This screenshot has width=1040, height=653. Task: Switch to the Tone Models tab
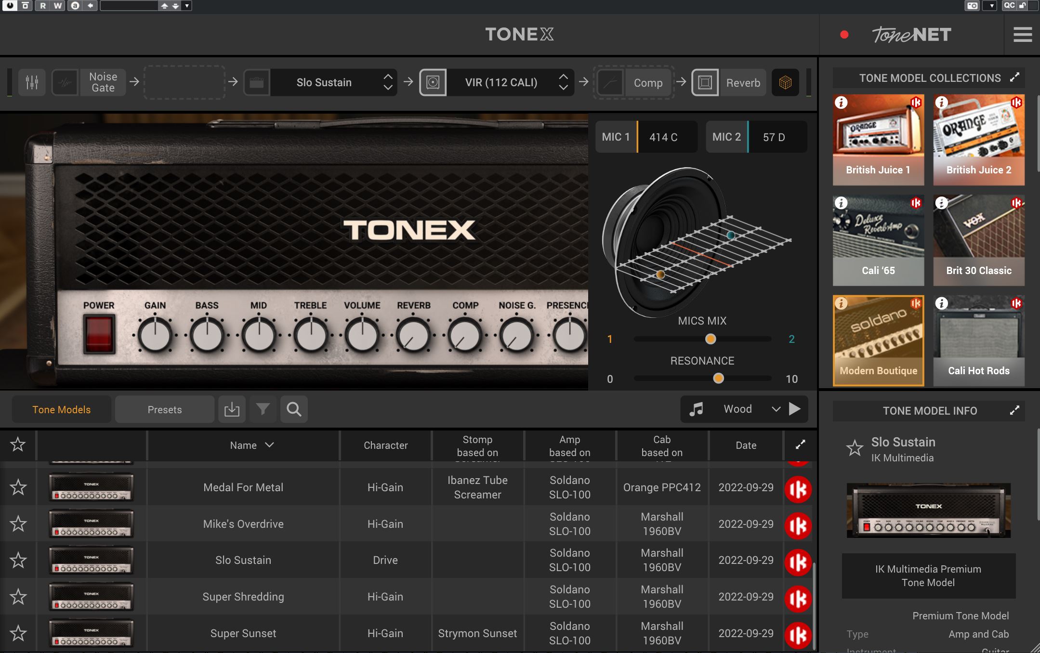tap(61, 409)
